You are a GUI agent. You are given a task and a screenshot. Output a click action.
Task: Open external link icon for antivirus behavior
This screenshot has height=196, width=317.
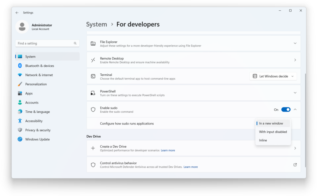click(x=295, y=165)
